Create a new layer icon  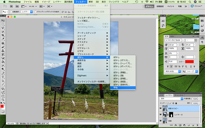[193, 125]
